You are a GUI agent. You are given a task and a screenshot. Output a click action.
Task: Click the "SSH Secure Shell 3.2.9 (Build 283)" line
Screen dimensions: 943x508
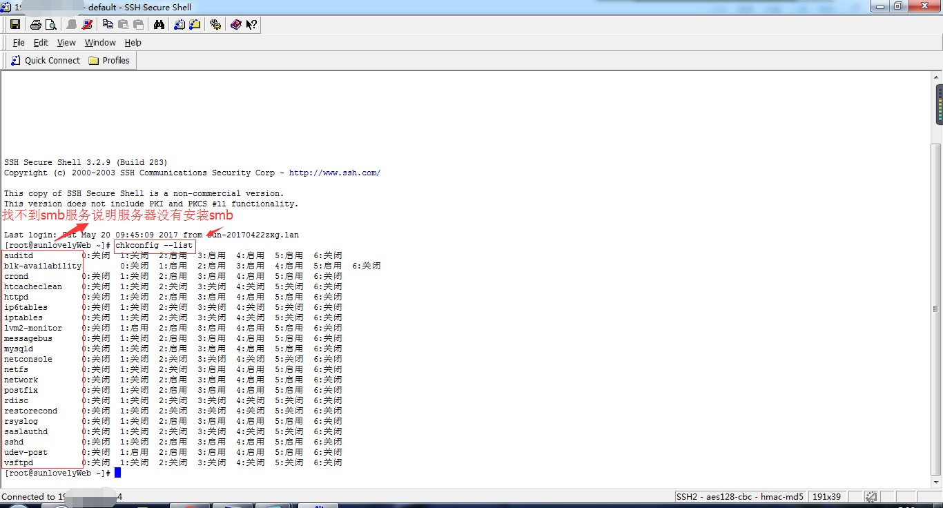86,162
